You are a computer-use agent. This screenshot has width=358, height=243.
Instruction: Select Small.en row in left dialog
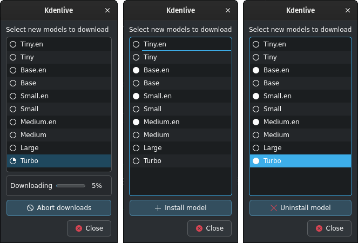[x=59, y=96]
